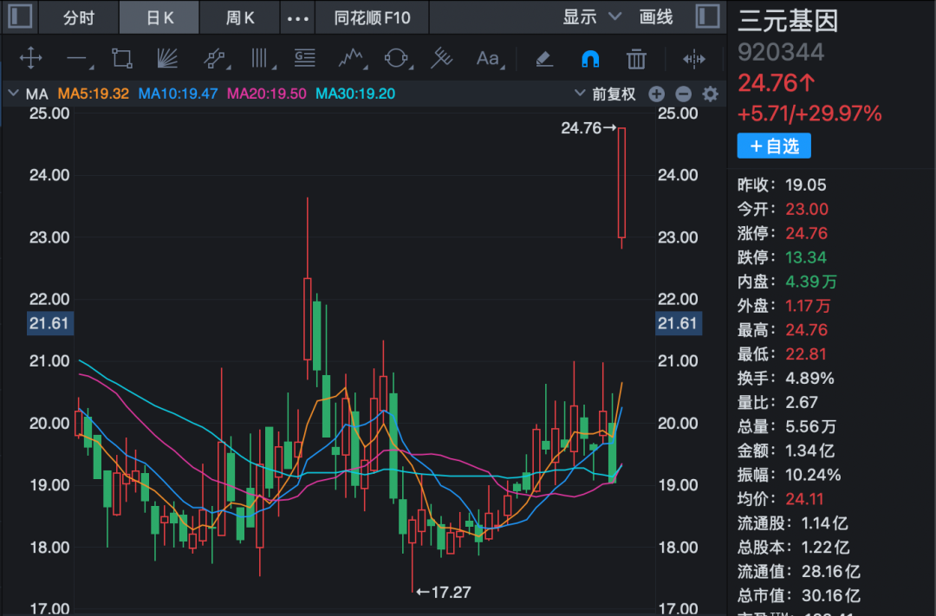Viewport: 936px width, 616px height.
Task: Click the 均价 24.11 value
Action: pos(804,499)
